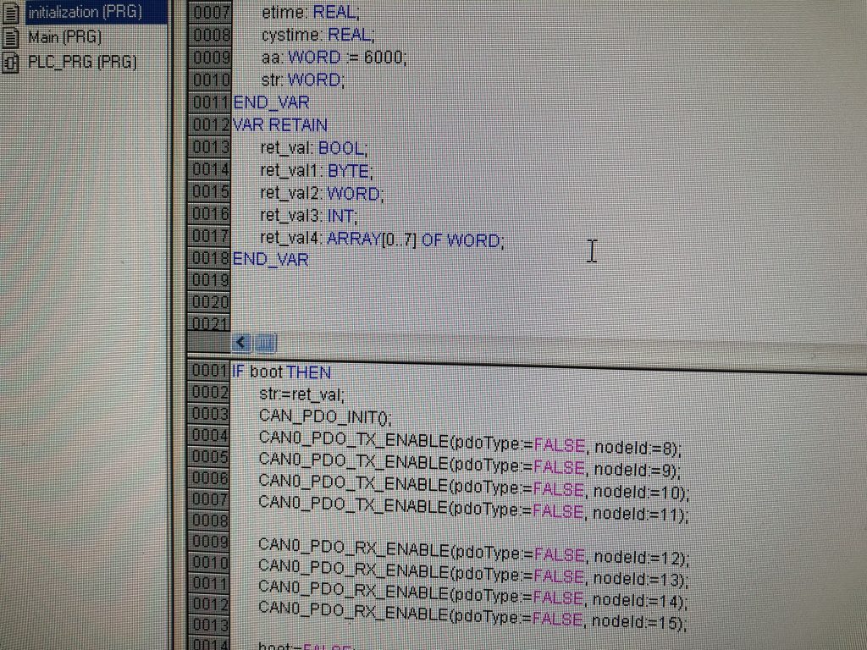The image size is (867, 650).
Task: Click the horizontal scrollbar thumb in declaration pane
Action: 266,343
